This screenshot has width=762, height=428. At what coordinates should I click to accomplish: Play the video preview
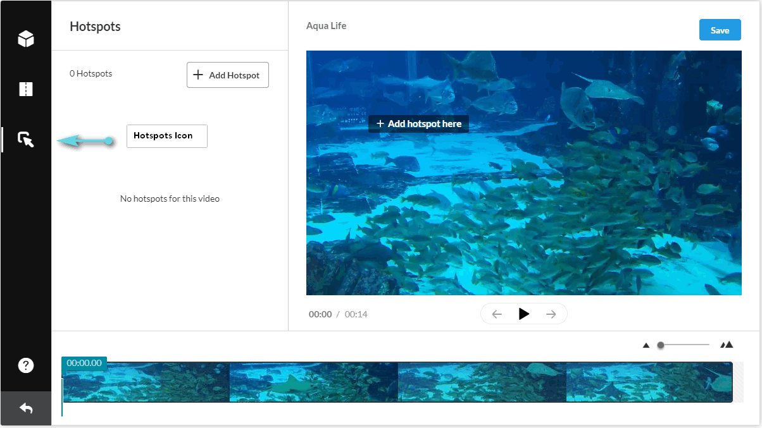pos(524,314)
